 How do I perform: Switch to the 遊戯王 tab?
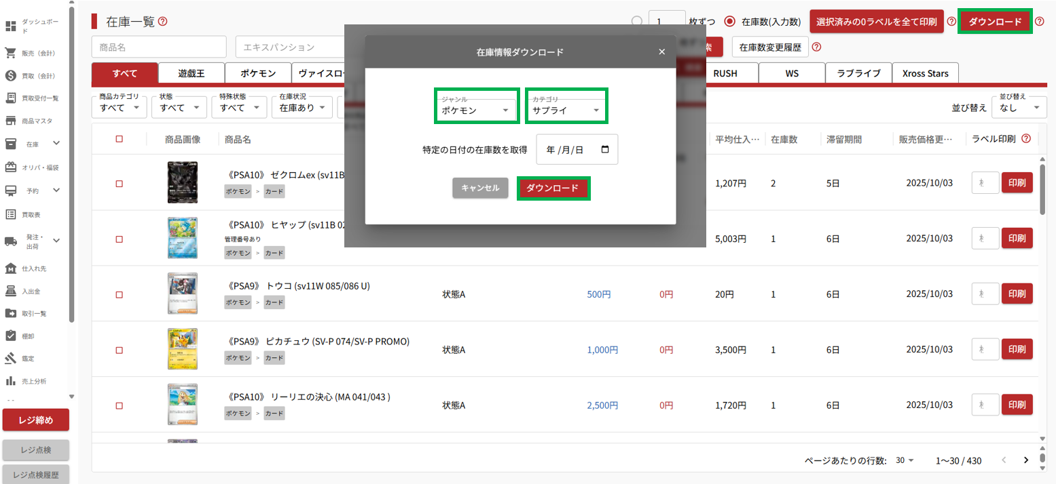coord(191,73)
